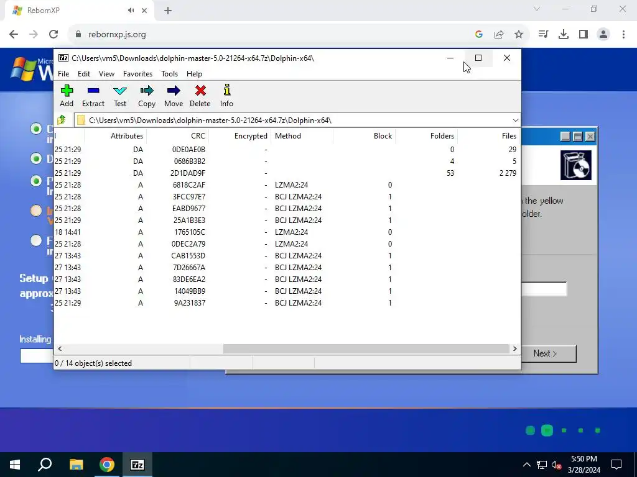Open the Tools menu
Screen dimensions: 637x477
(x=169, y=74)
